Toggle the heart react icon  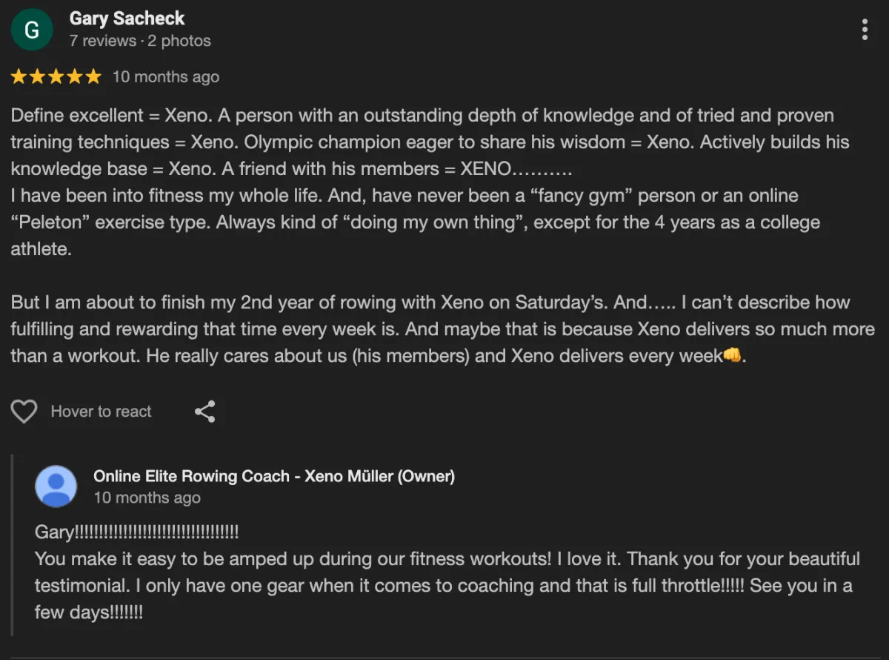point(24,412)
